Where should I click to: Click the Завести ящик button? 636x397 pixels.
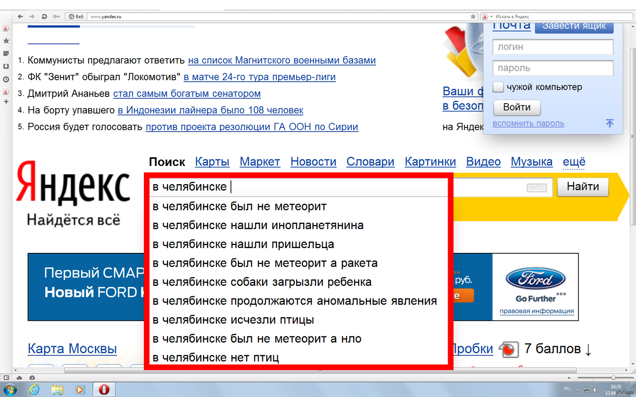click(574, 27)
